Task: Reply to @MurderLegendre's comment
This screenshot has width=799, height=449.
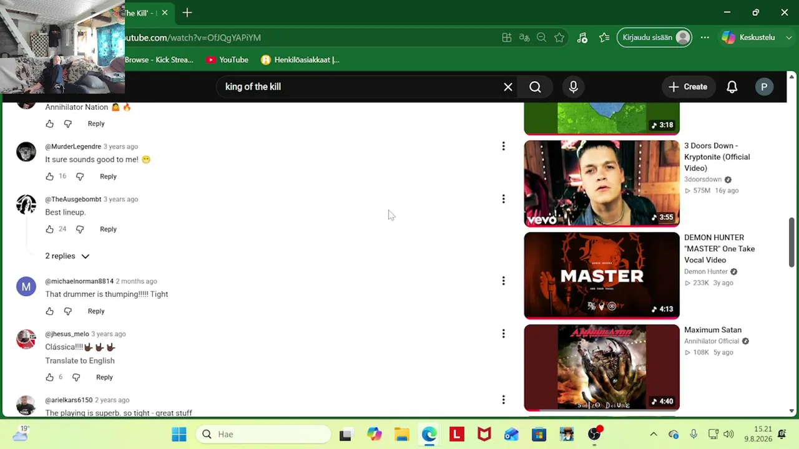Action: (108, 176)
